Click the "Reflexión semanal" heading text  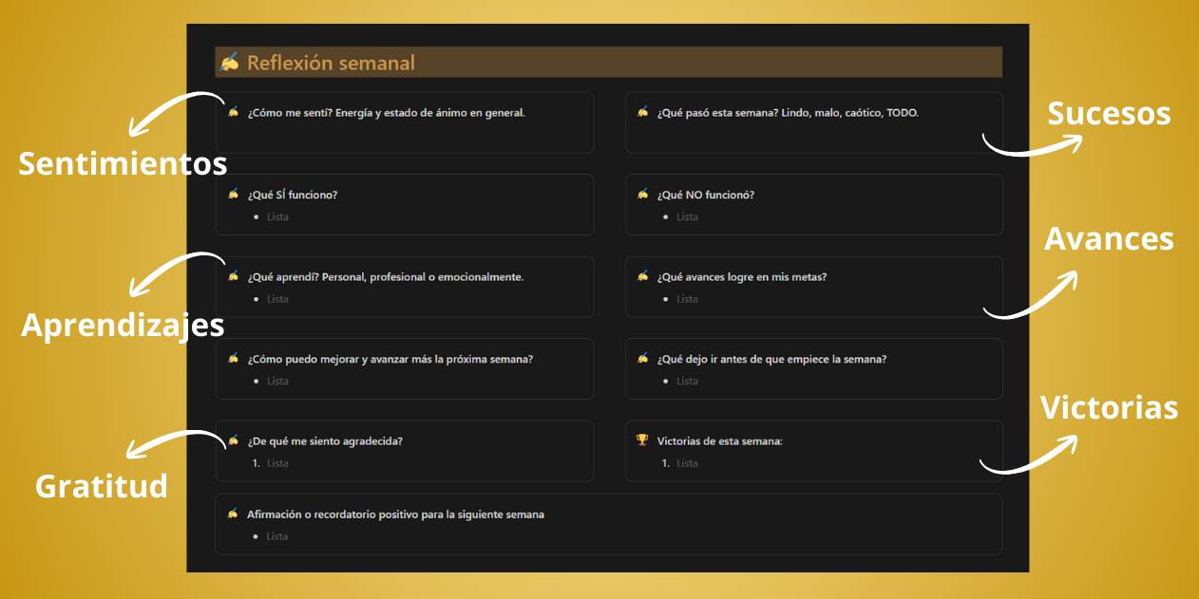point(331,63)
